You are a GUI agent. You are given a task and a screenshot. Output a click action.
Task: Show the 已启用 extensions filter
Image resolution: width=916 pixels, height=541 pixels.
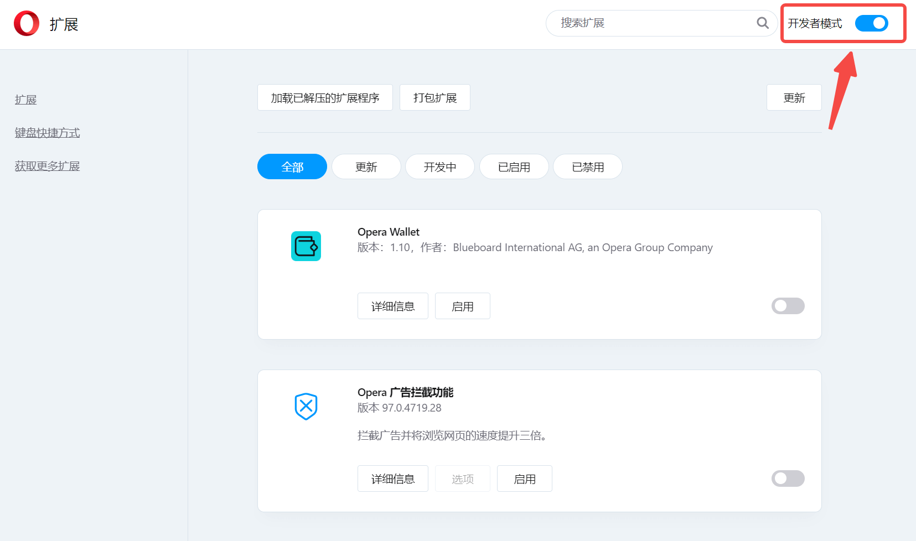[514, 167]
